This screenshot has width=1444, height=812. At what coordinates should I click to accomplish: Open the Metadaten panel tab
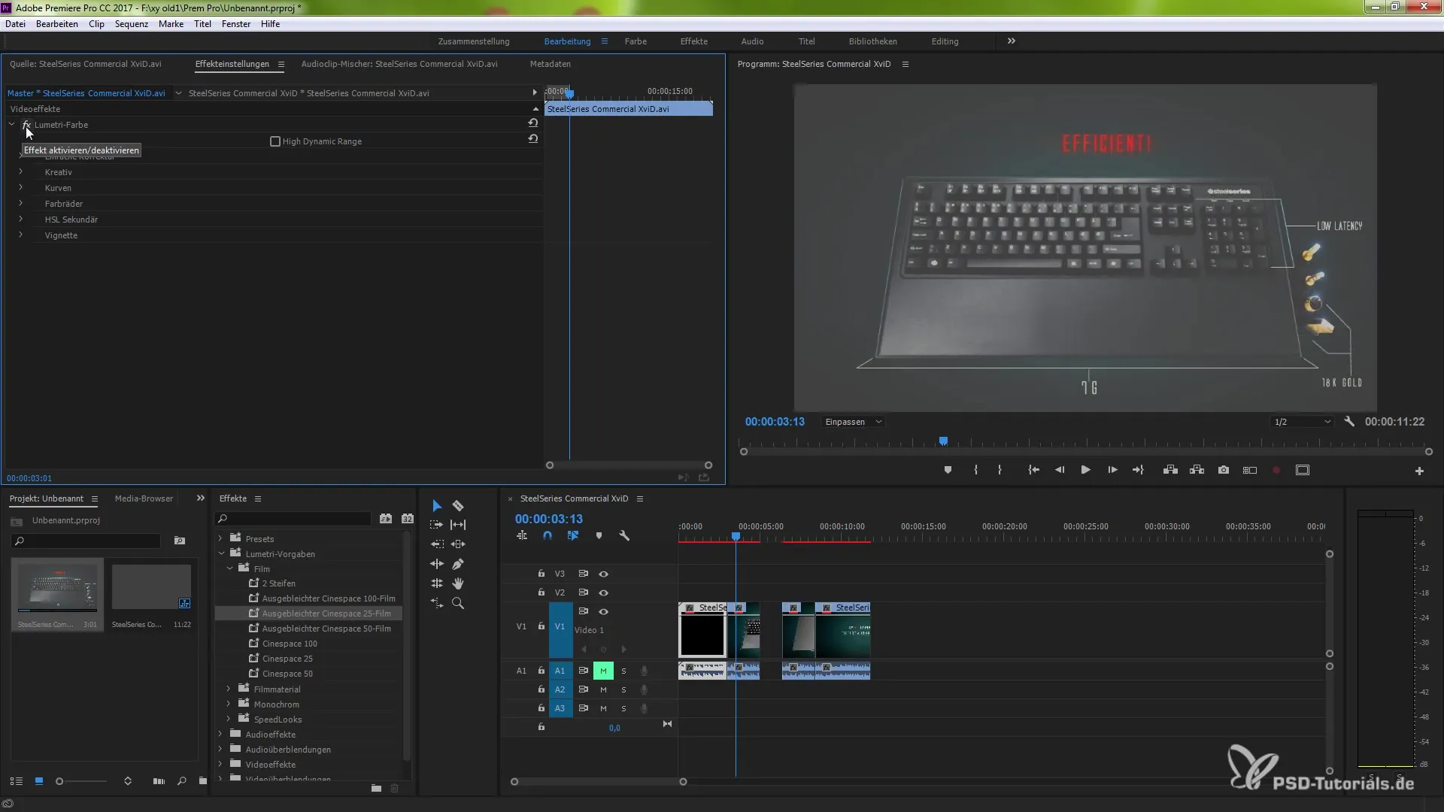[550, 64]
